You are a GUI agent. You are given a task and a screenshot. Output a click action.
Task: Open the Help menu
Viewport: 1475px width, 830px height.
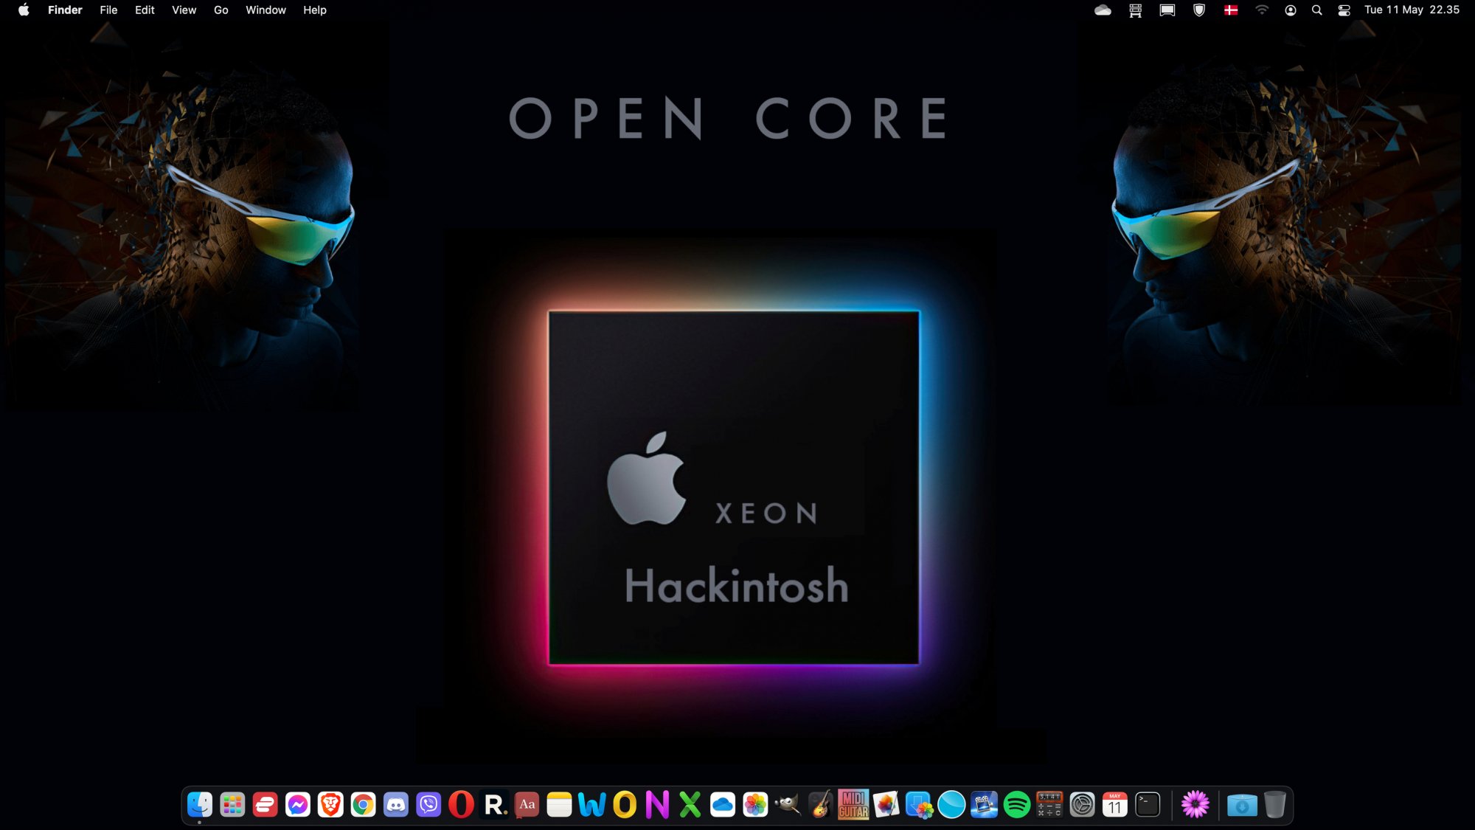click(x=315, y=10)
